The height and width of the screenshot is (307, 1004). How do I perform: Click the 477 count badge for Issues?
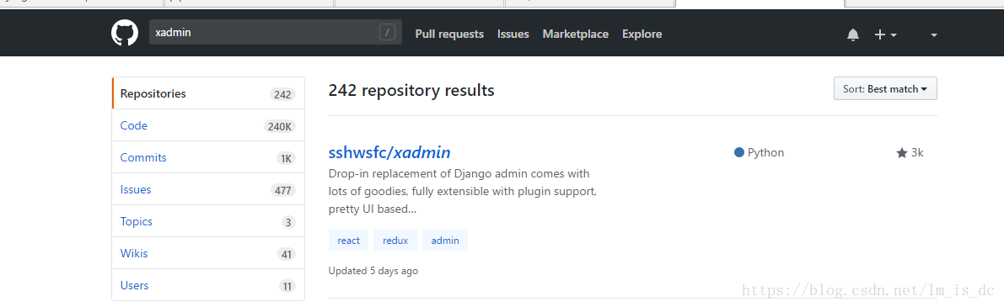coord(282,190)
